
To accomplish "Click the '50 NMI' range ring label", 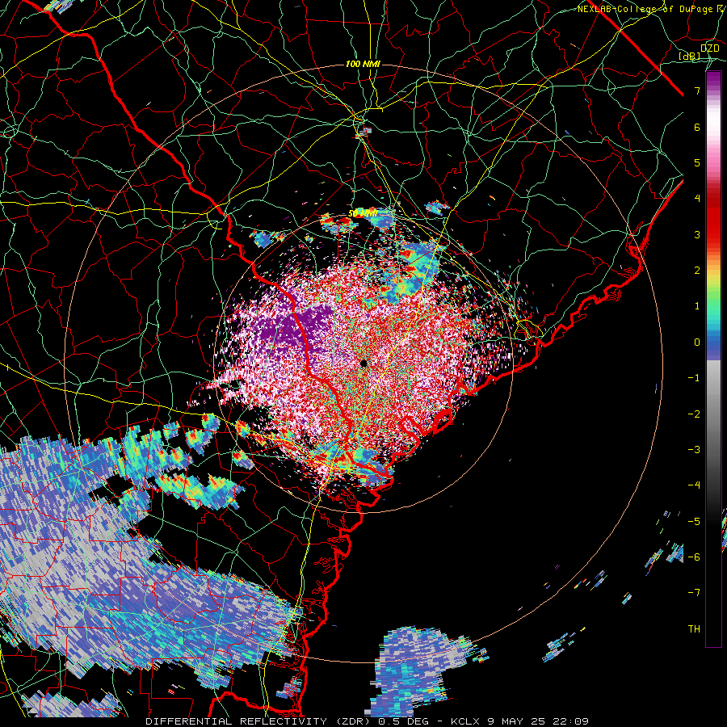I will pyautogui.click(x=363, y=213).
